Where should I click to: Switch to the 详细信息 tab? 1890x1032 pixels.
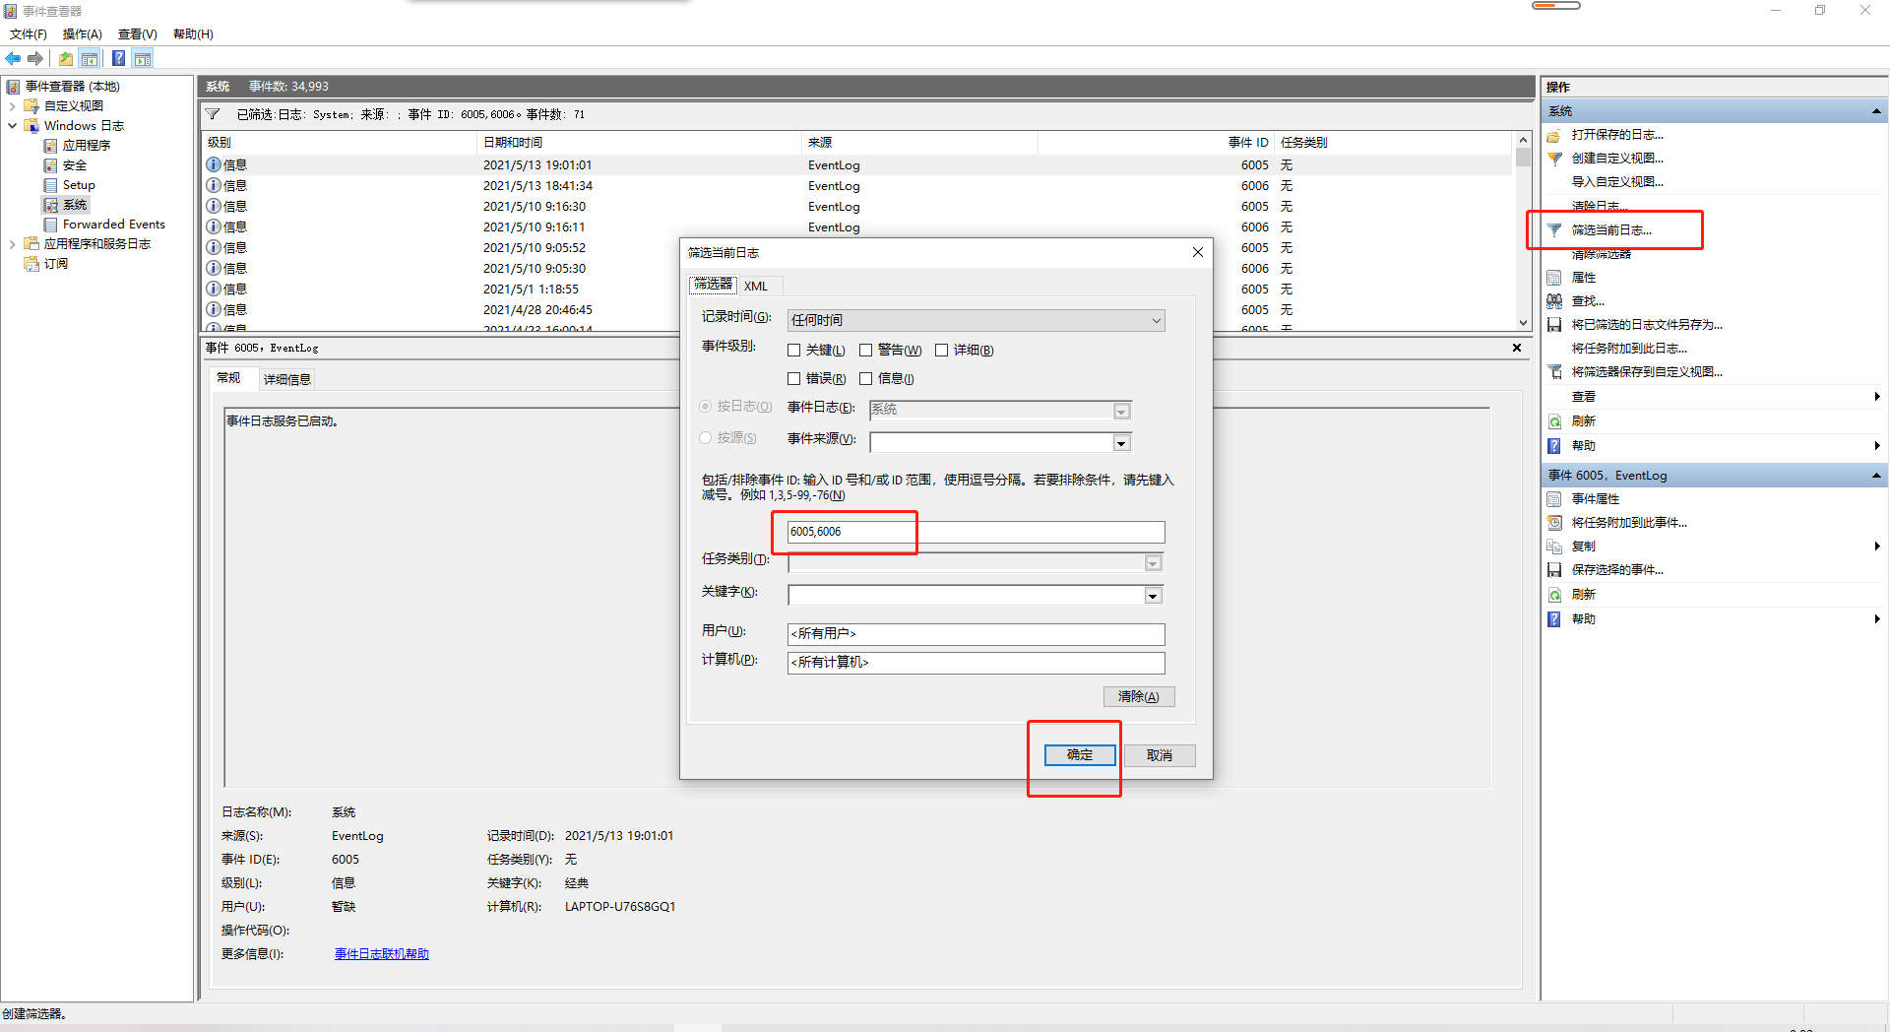(287, 380)
